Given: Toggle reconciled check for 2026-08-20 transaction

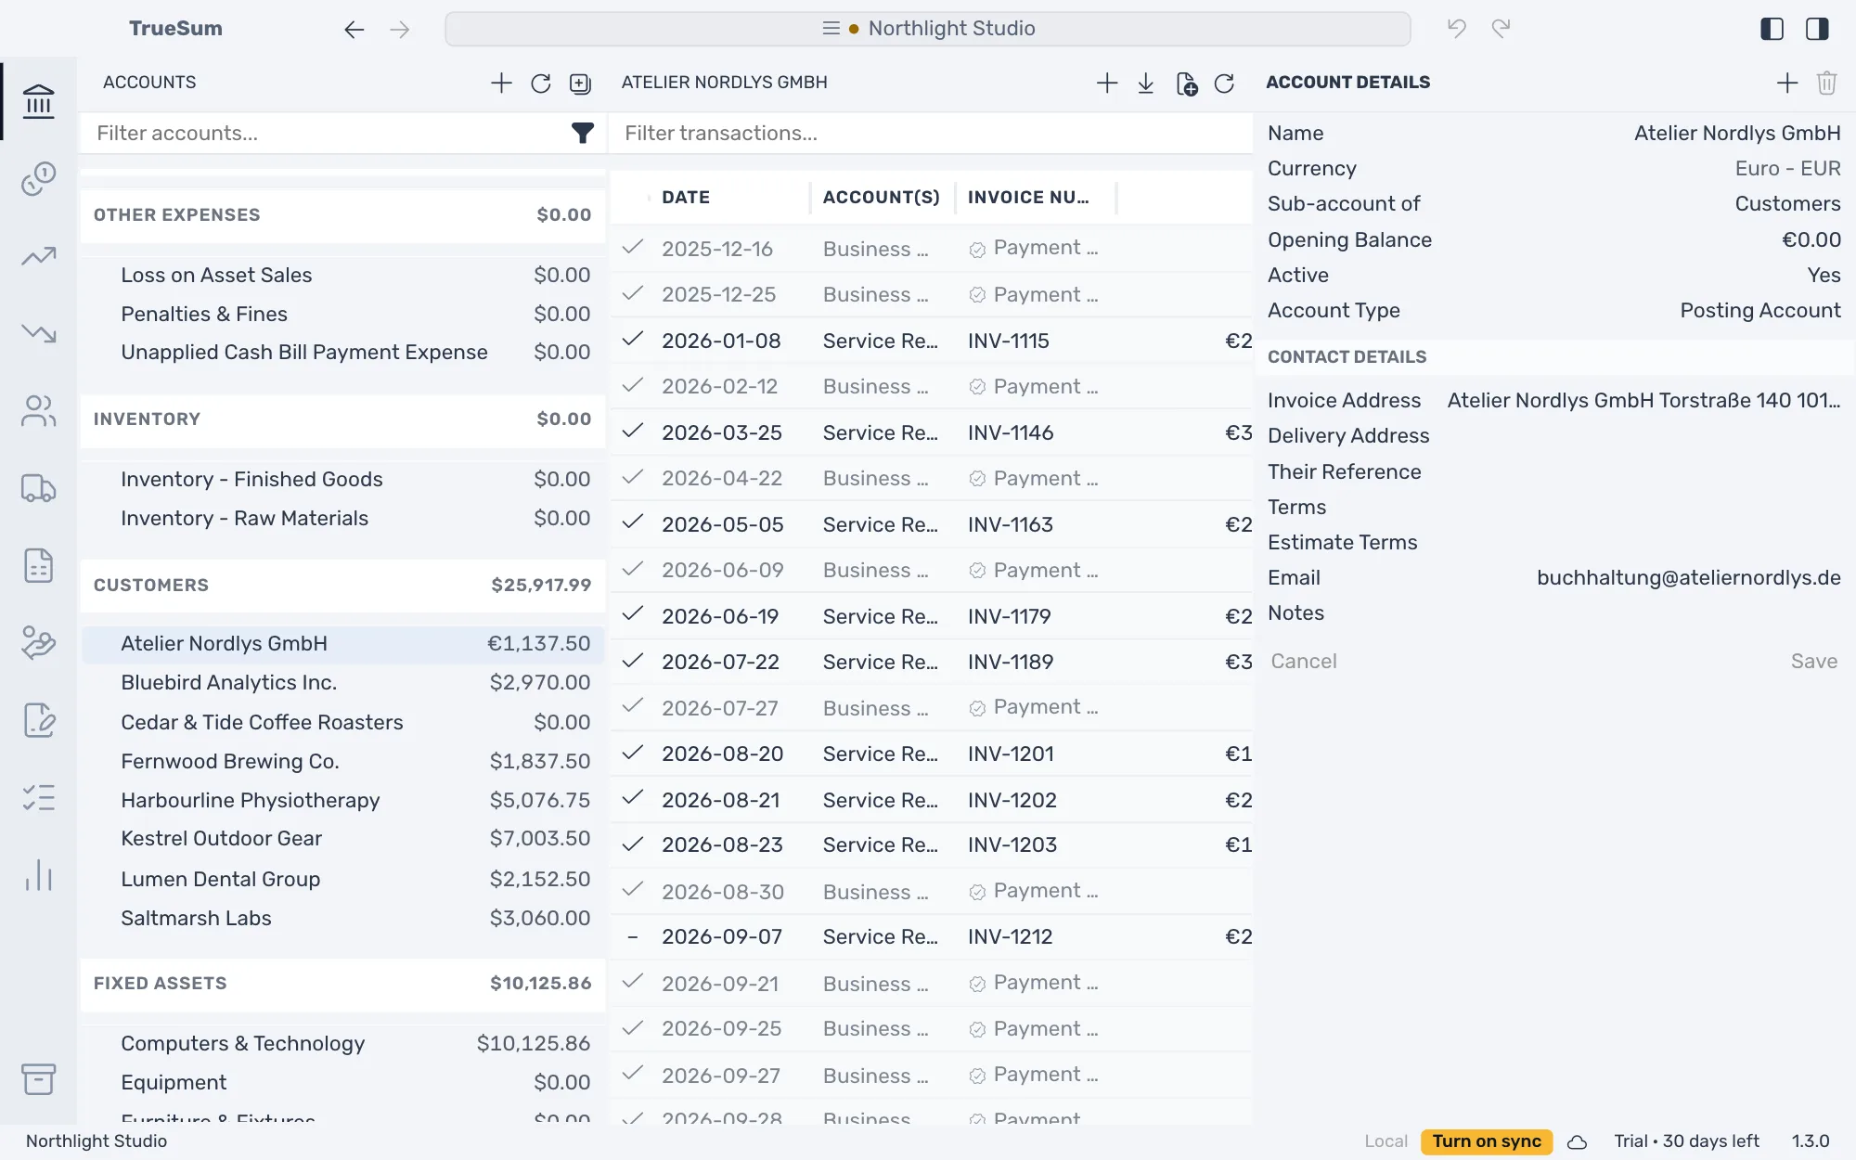Looking at the screenshot, I should 633,753.
